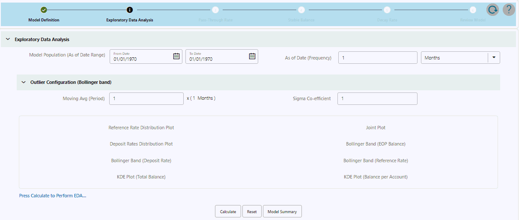Select Stable Balance step label
Image resolution: width=519 pixels, height=220 pixels.
click(x=301, y=20)
